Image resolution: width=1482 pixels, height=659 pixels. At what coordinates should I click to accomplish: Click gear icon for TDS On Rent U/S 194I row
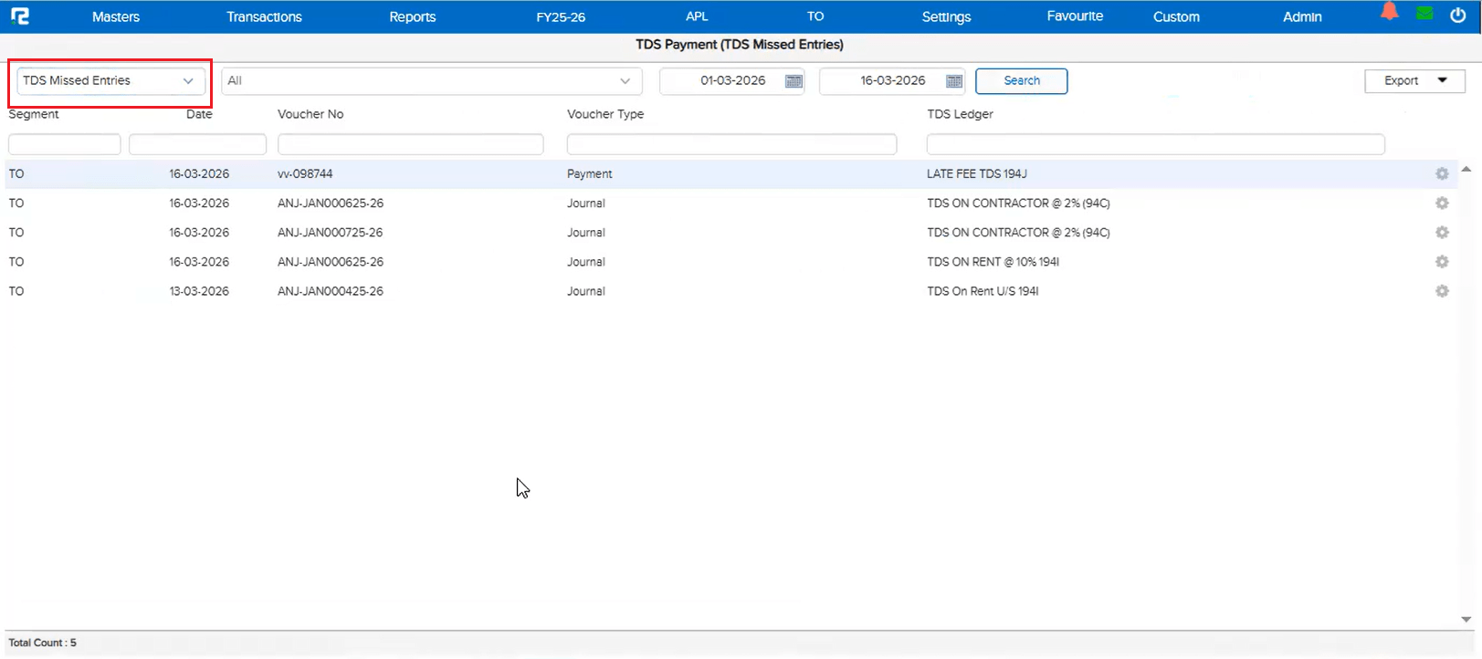tap(1442, 291)
